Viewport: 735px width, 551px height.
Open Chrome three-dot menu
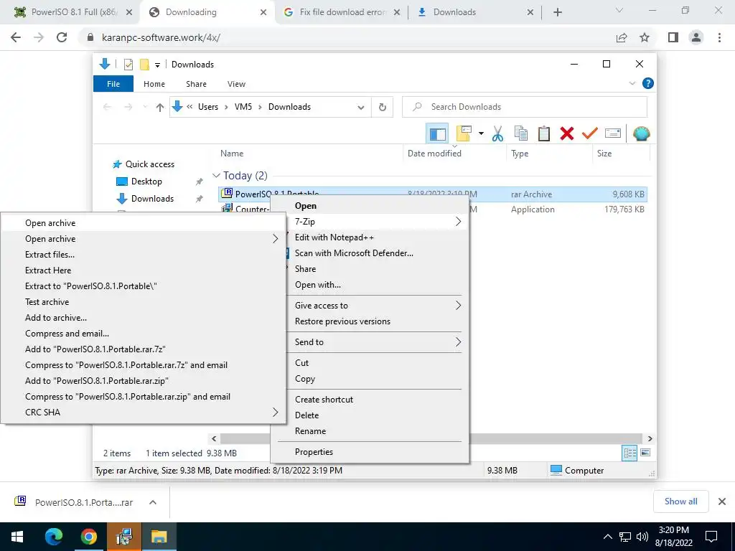pos(719,37)
